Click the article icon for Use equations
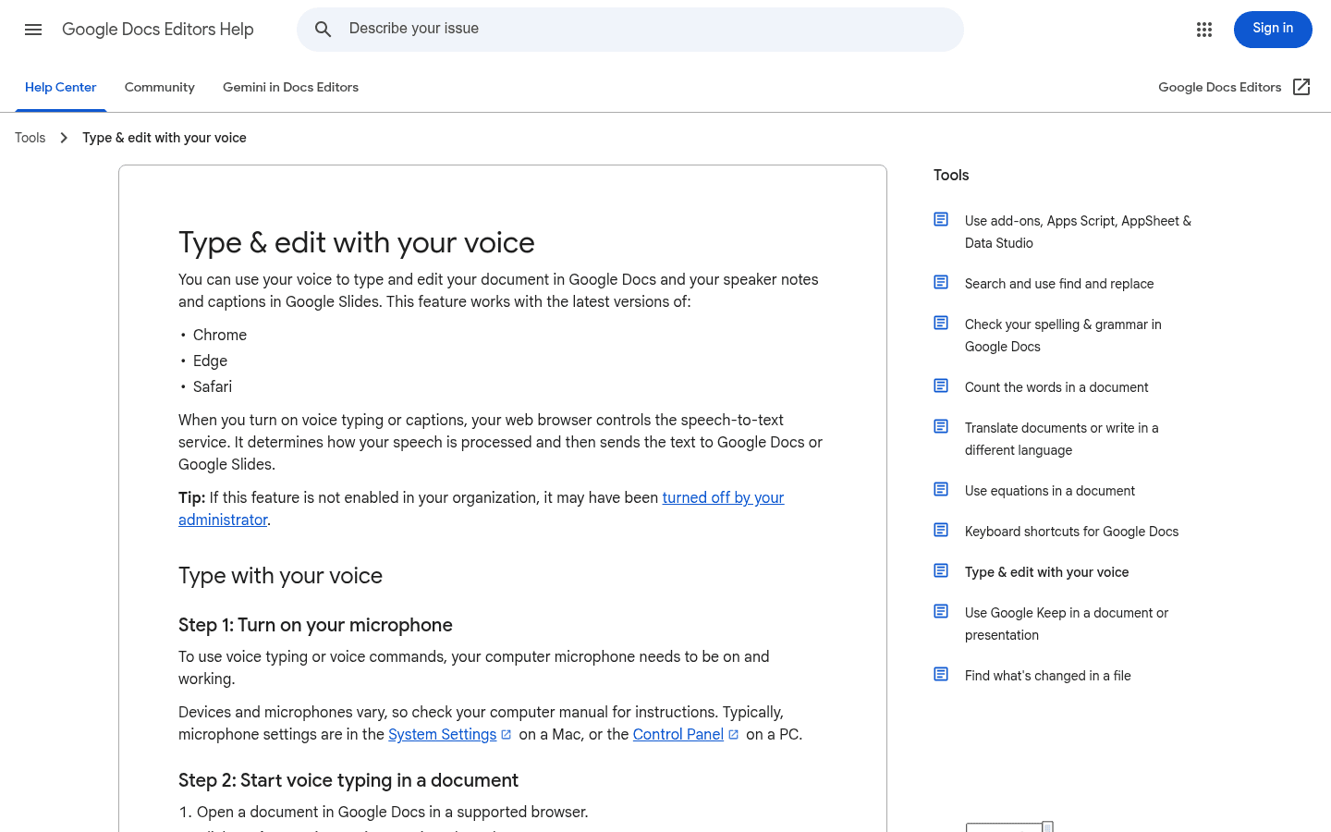 point(941,489)
